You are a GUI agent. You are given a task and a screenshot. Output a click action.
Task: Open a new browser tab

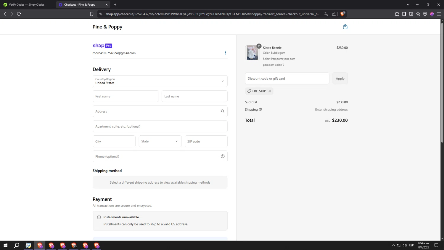pos(115,5)
